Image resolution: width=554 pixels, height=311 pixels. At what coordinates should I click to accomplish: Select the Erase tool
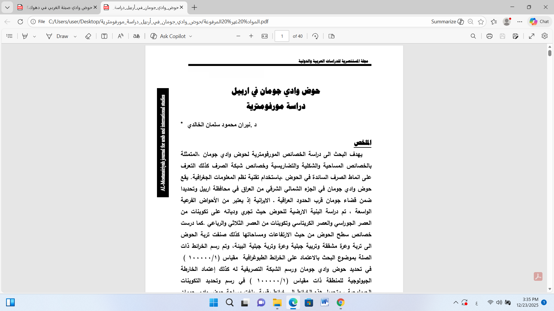pos(88,36)
